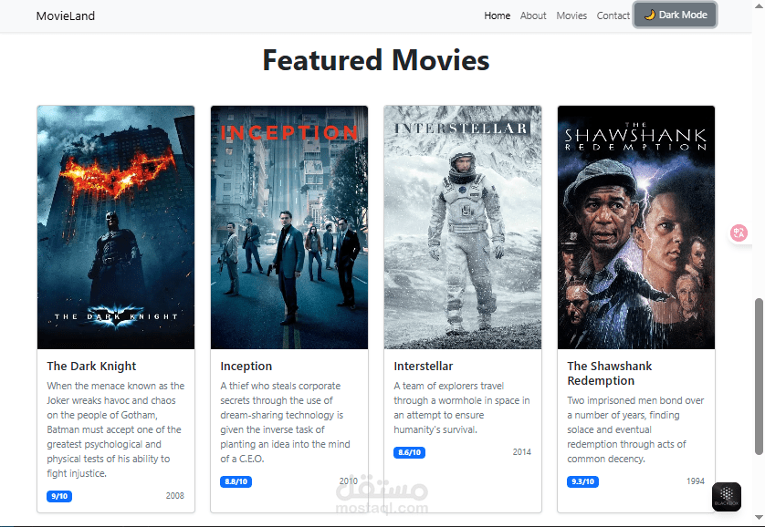Click the 8.6/10 rating badge
765x527 pixels.
pos(409,452)
